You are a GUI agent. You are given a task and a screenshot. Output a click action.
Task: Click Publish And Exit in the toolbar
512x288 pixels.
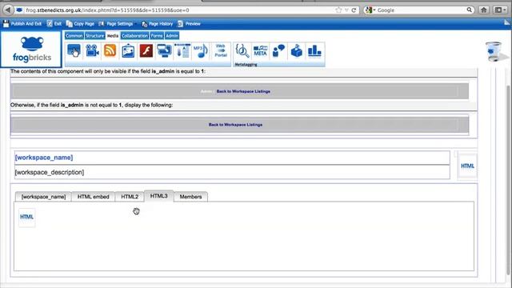tap(22, 24)
